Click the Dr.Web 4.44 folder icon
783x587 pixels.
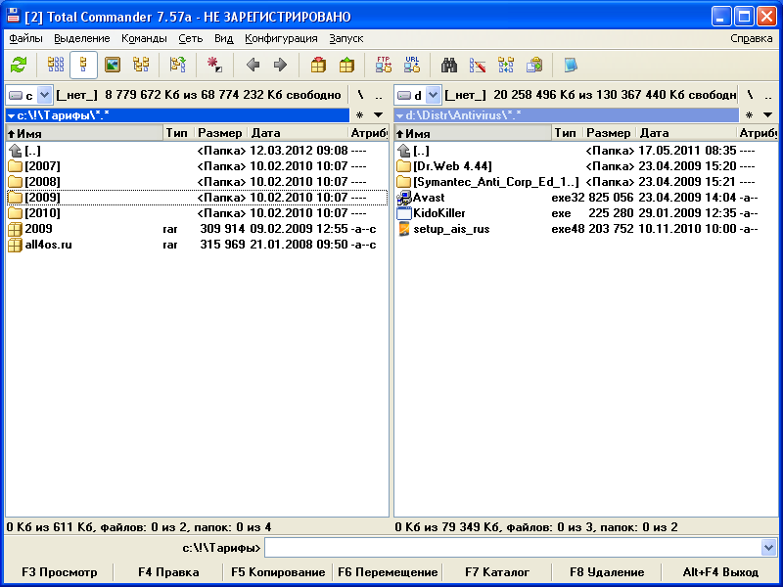coord(403,166)
